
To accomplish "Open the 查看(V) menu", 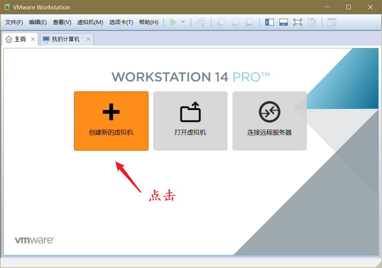I will [62, 22].
